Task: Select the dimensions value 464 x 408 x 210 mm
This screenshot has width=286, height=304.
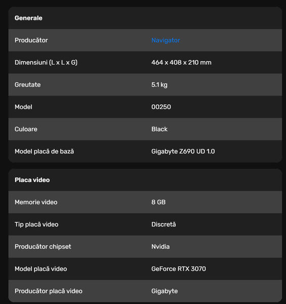Action: 181,62
